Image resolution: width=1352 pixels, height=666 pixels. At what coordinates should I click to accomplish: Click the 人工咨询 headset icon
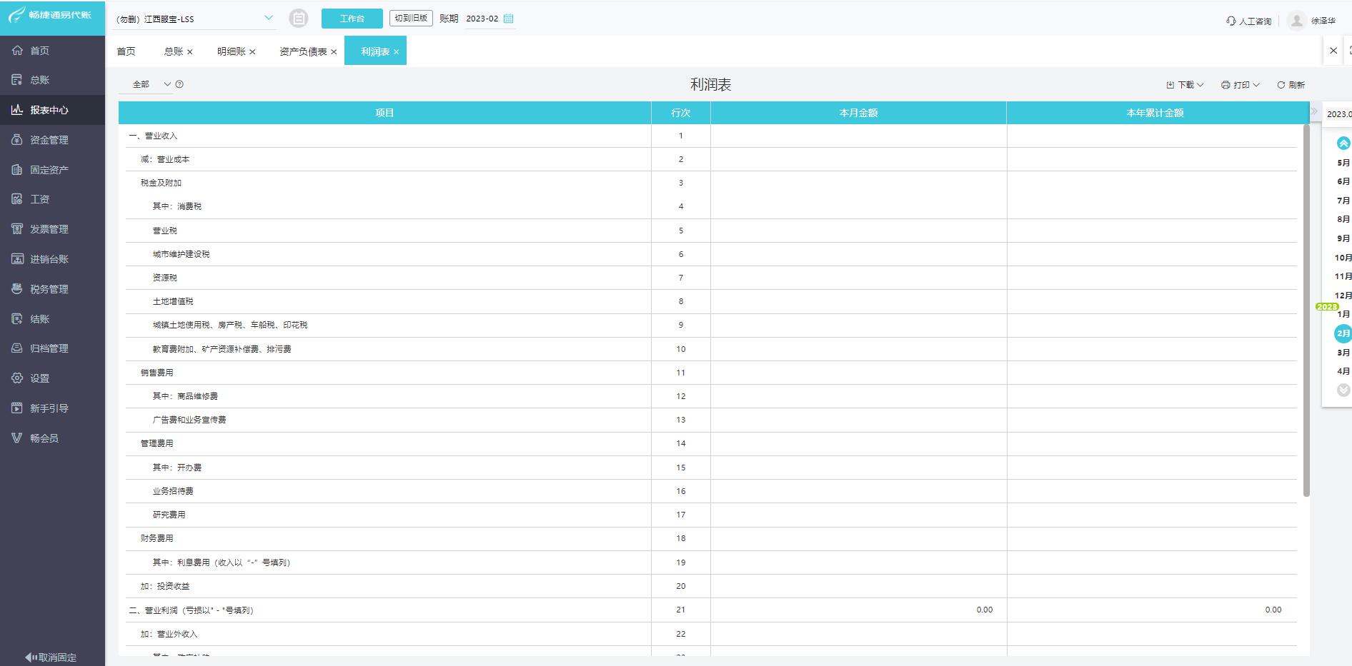pos(1231,21)
